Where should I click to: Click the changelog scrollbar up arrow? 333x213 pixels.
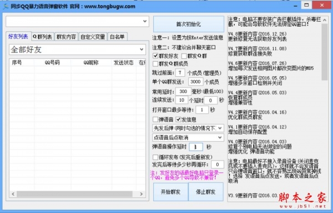325,20
